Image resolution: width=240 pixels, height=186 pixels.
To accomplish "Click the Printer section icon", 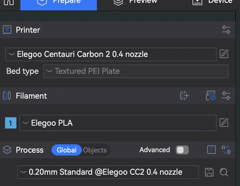I will 7,30.
